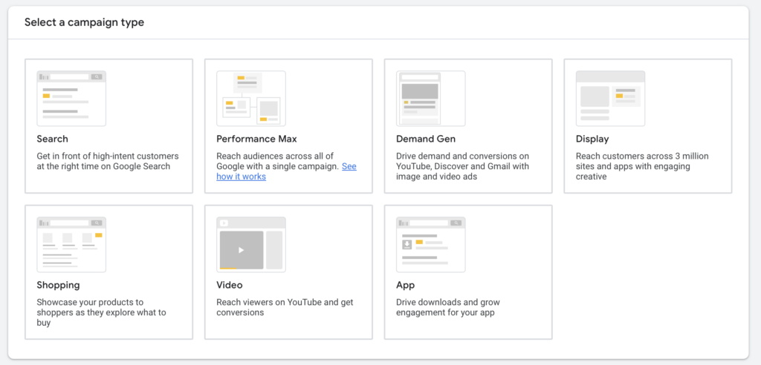Click the Search campaign illustration icon
The height and width of the screenshot is (365, 761).
click(71, 98)
